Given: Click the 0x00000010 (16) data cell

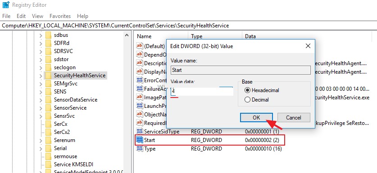Looking at the screenshot, I should [263, 149].
